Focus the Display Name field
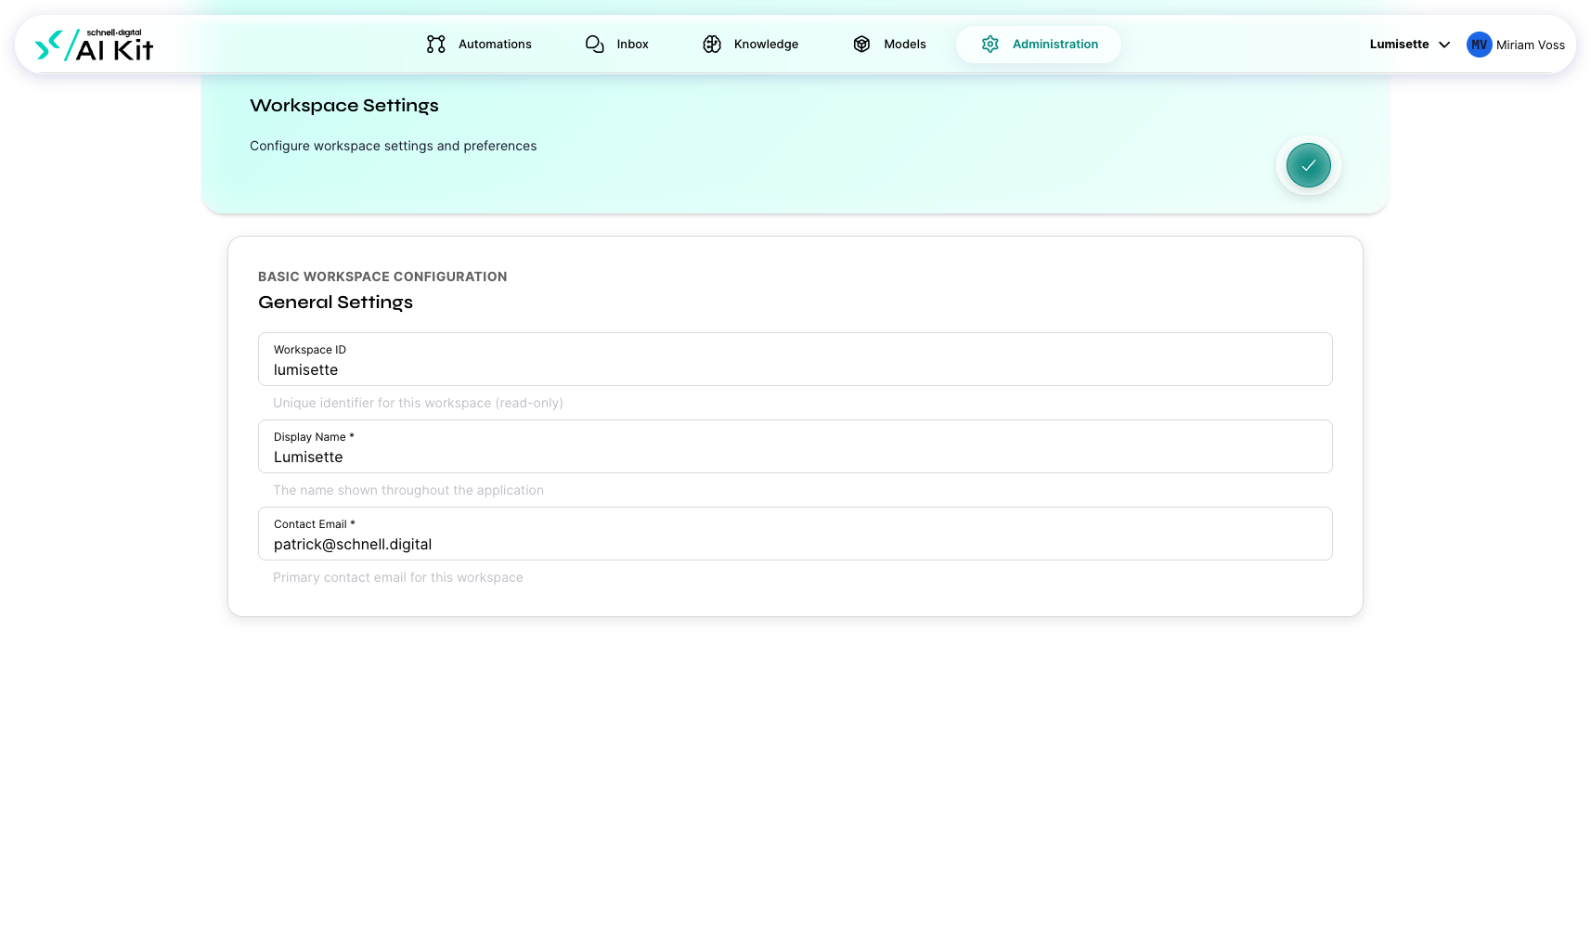Viewport: 1591px width, 941px height. [x=795, y=446]
